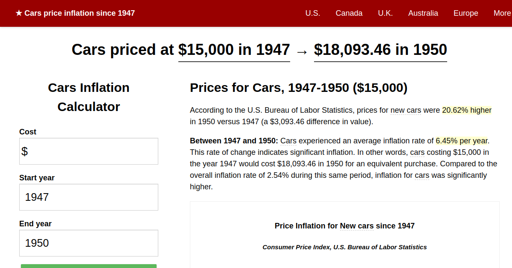Select the Start year field showing 1947
The height and width of the screenshot is (268, 512).
[x=88, y=197]
